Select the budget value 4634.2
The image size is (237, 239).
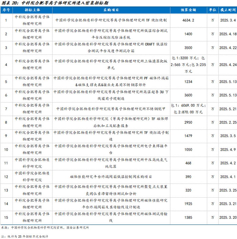click(x=188, y=20)
